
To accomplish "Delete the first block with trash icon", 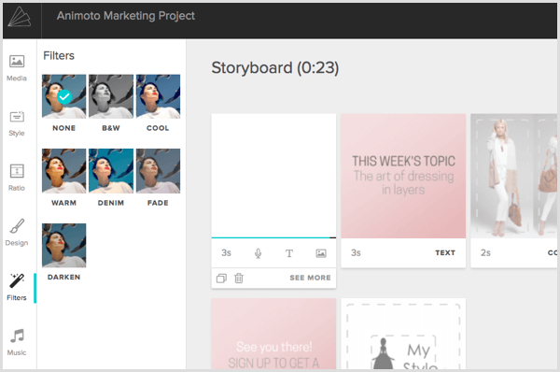I will [239, 278].
